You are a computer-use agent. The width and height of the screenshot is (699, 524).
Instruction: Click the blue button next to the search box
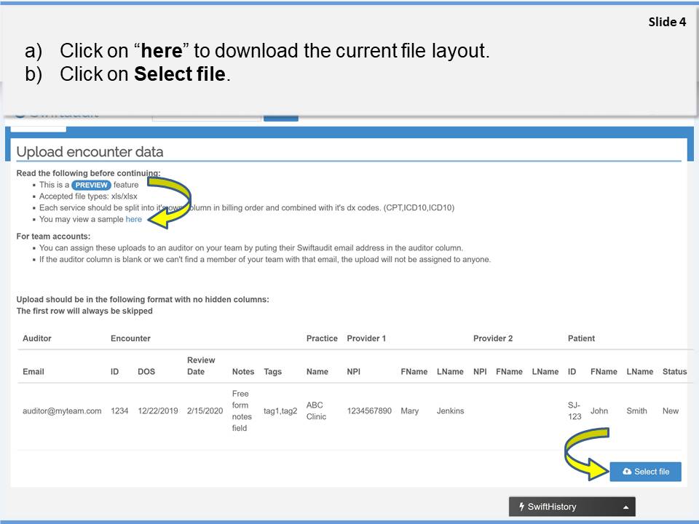point(280,116)
